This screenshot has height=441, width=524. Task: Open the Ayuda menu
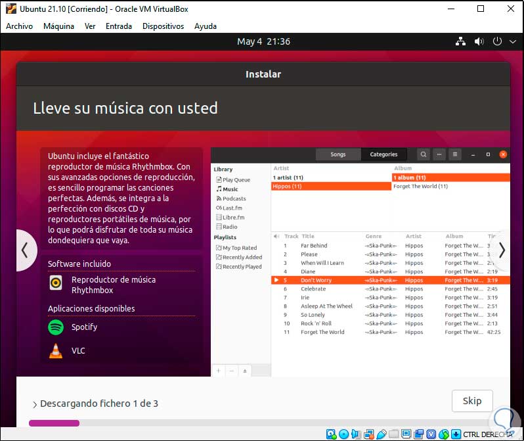coord(205,26)
